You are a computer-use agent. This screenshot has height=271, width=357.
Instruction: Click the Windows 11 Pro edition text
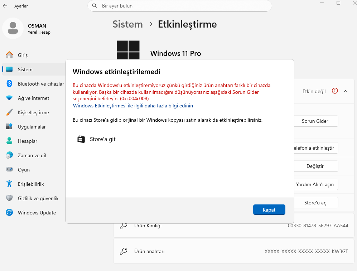pos(175,53)
